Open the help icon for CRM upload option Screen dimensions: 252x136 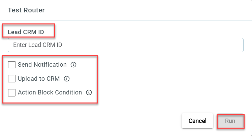pyautogui.click(x=67, y=79)
